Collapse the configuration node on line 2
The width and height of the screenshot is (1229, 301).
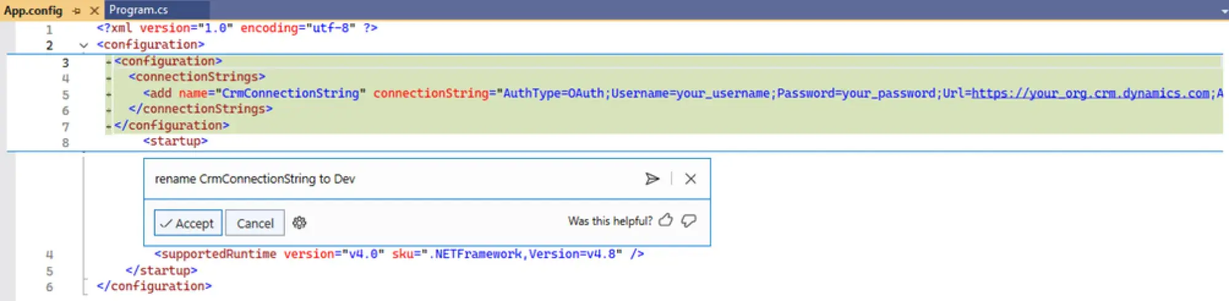84,45
